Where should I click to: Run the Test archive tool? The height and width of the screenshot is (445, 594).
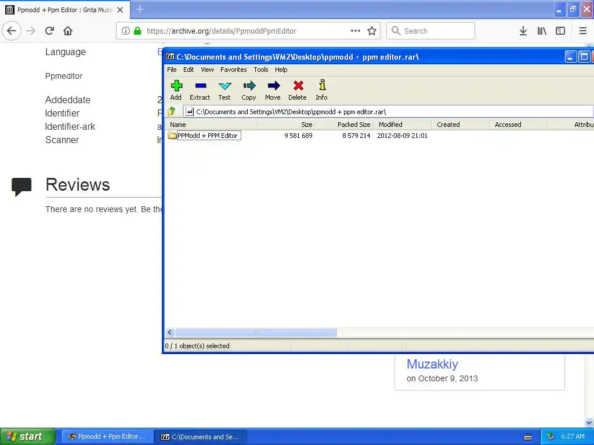tap(224, 90)
